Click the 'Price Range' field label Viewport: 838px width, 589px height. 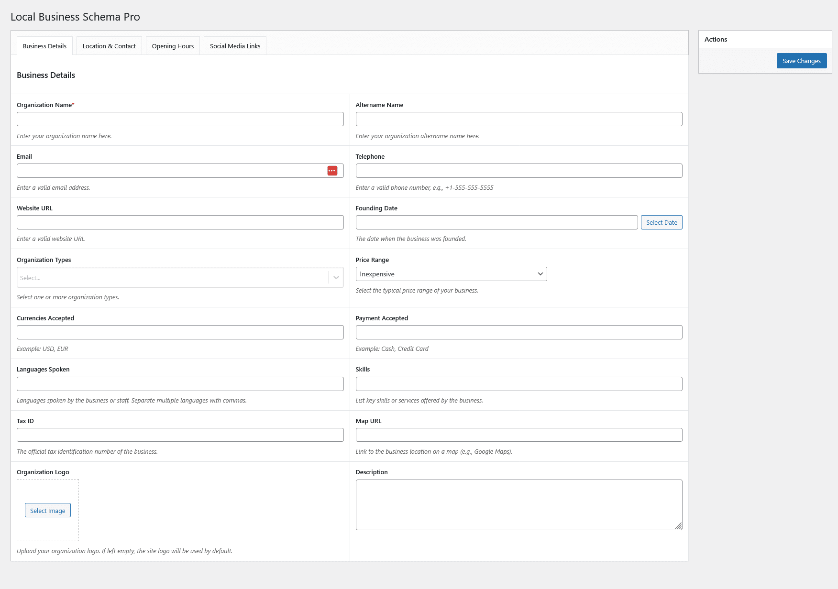pyautogui.click(x=372, y=260)
